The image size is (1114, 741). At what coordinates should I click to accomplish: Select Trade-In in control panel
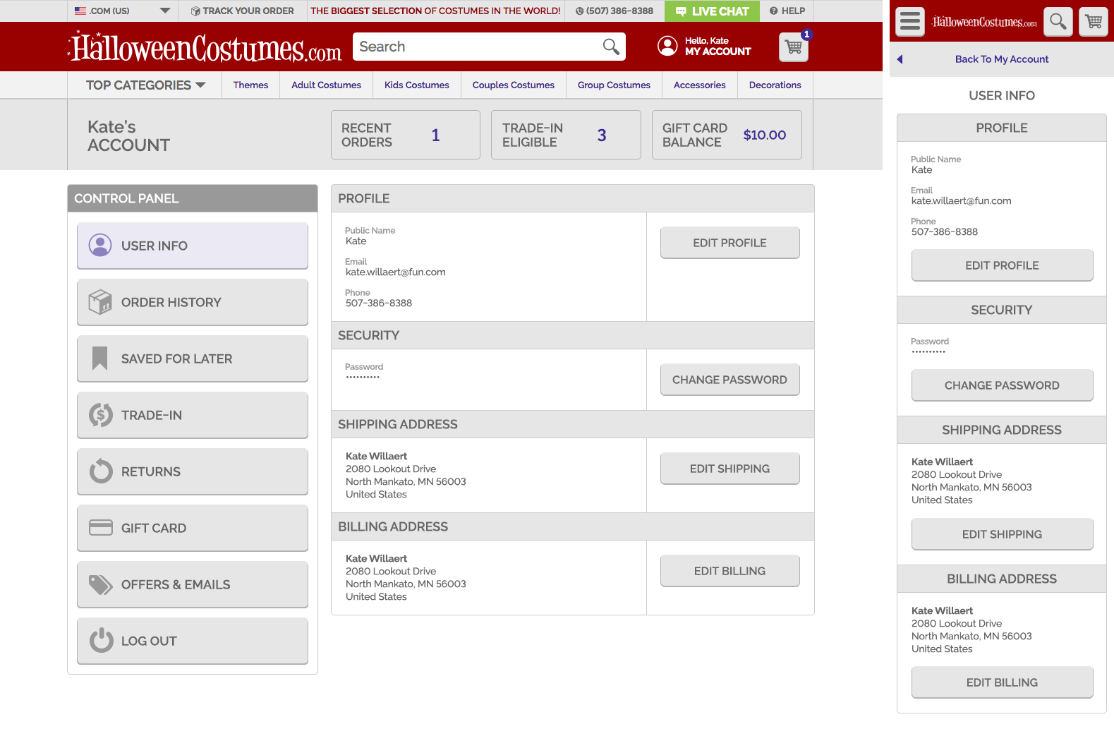(x=193, y=415)
